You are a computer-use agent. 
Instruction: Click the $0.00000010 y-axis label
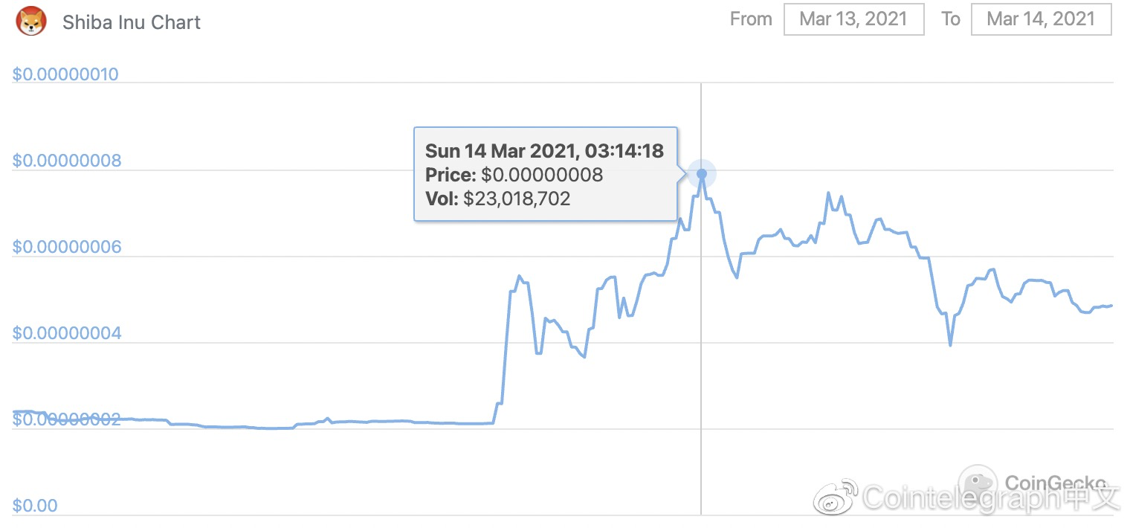pos(66,75)
